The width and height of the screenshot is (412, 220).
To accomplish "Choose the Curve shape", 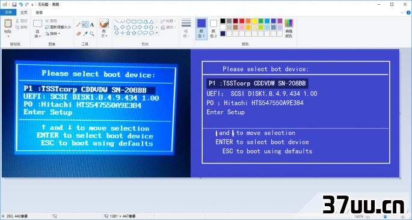I will coord(123,22).
